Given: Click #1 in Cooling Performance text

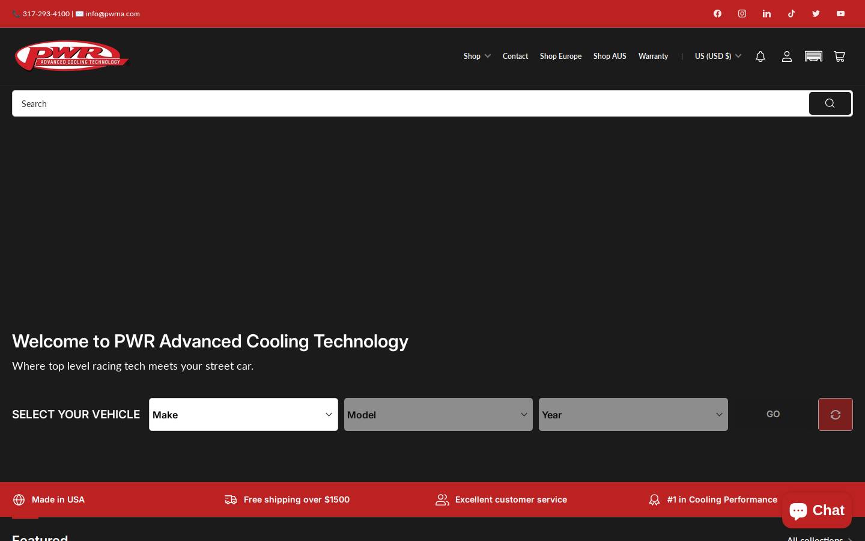Looking at the screenshot, I should (x=722, y=500).
